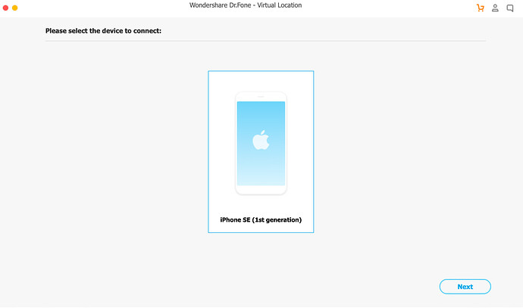Click the blue border of device card
Screen dimensions: 523x308
click(208, 151)
